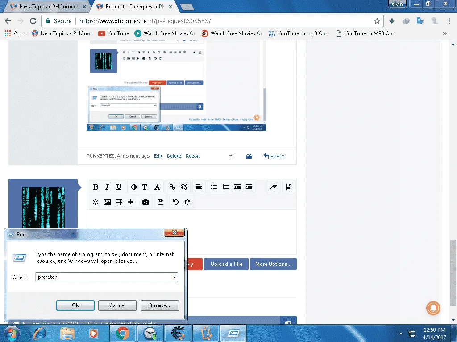Click REPLY on post #4
This screenshot has height=342, width=457.
[x=274, y=156]
